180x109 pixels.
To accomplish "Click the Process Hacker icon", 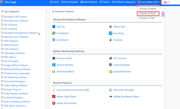I will [x=53, y=58].
